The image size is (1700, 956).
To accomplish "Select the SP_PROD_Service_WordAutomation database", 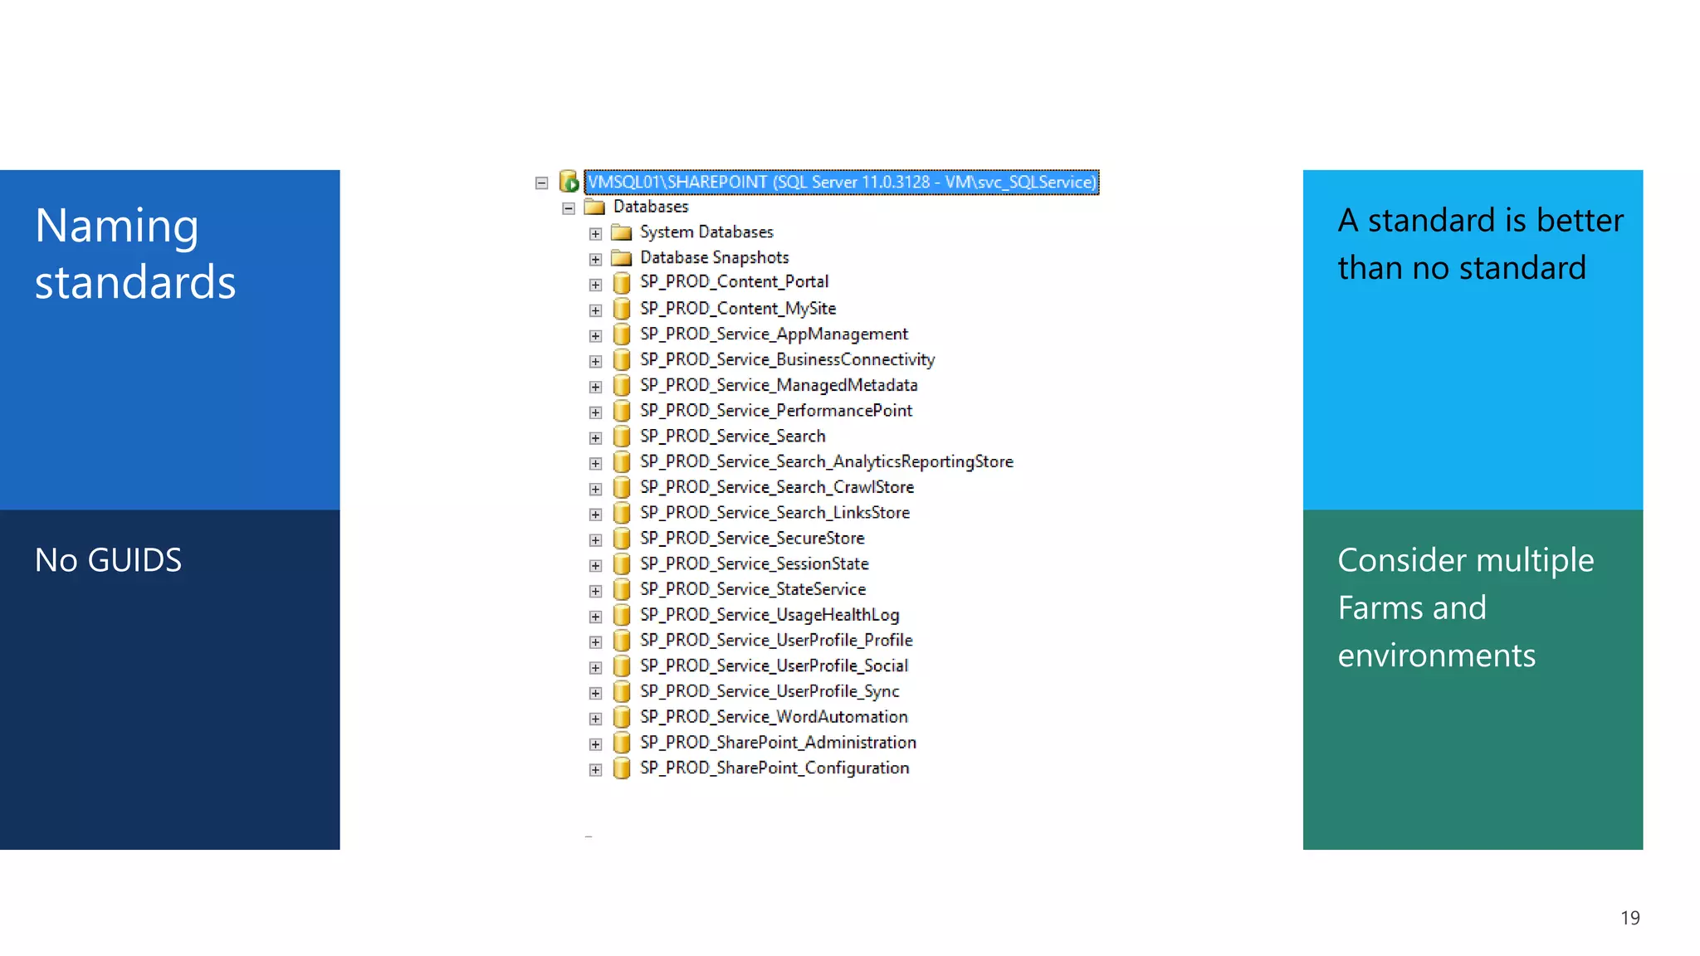I will [773, 717].
